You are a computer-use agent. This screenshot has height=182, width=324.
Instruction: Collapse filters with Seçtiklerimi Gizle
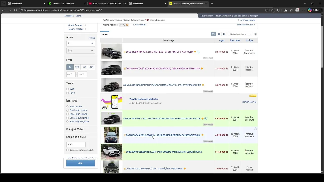246,25
